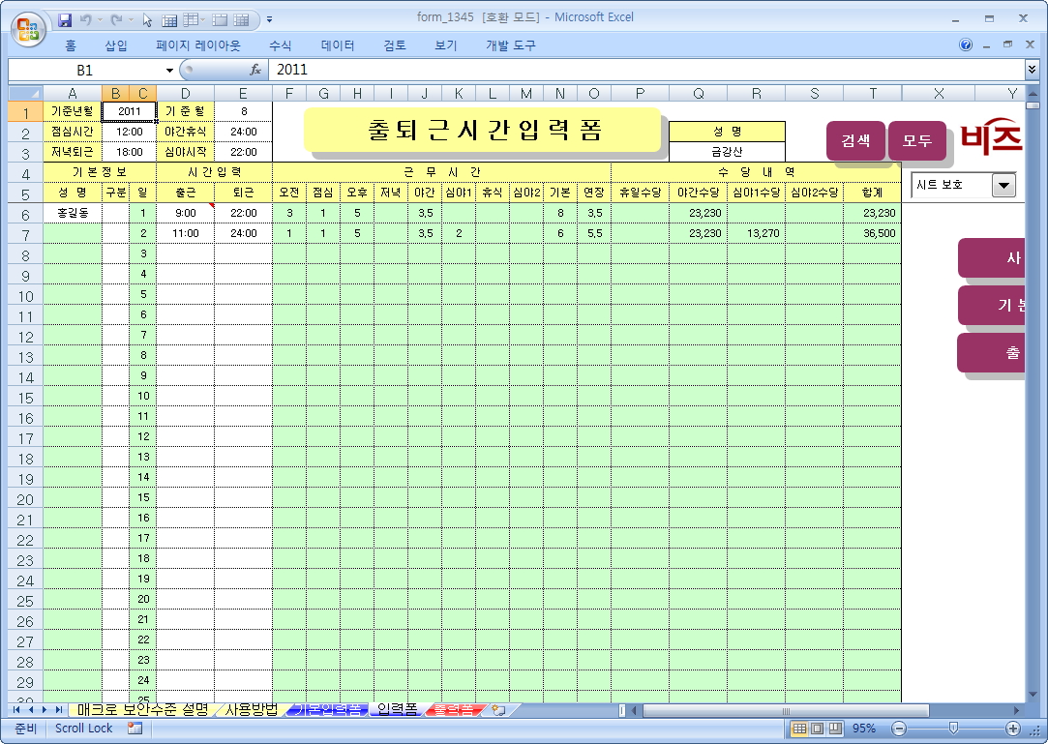Zoom in with the plus icon
Viewport: 1048px width, 744px height.
tap(1013, 729)
